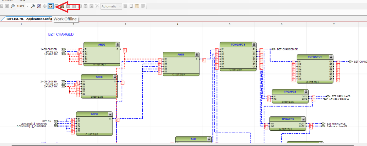This screenshot has height=146, width=367.
Task: Click the zoom in magnifier icon
Action: [x=33, y=6]
